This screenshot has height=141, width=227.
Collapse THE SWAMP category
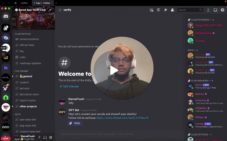point(21,71)
